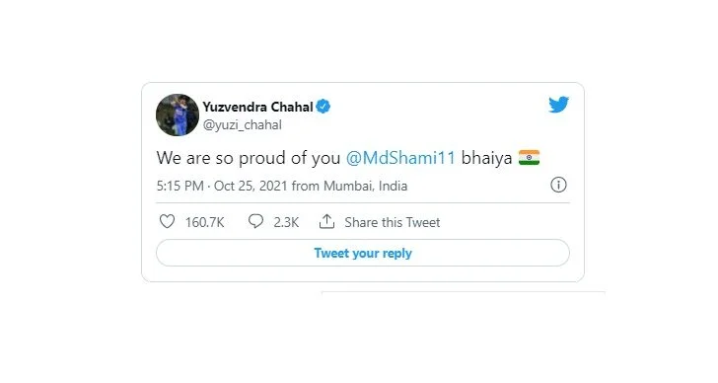Open the info circle icon
The height and width of the screenshot is (383, 718).
click(x=558, y=186)
